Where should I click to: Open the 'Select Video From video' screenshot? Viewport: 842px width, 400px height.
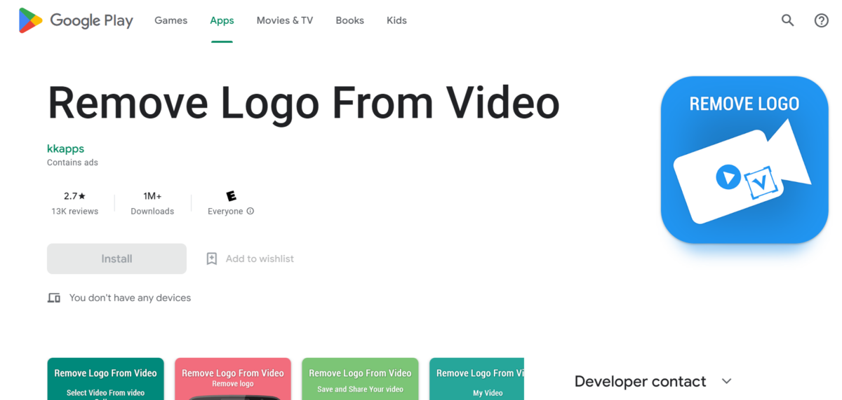tap(105, 379)
